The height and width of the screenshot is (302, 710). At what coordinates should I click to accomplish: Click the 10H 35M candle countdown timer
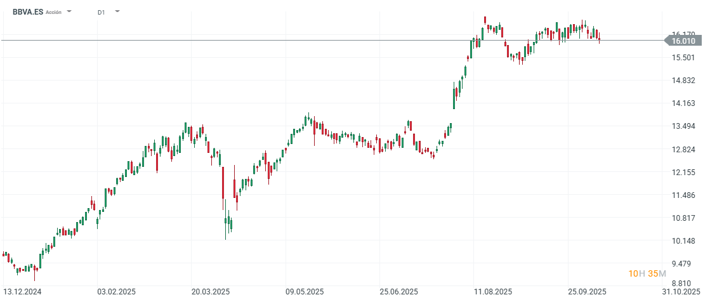[x=647, y=273]
